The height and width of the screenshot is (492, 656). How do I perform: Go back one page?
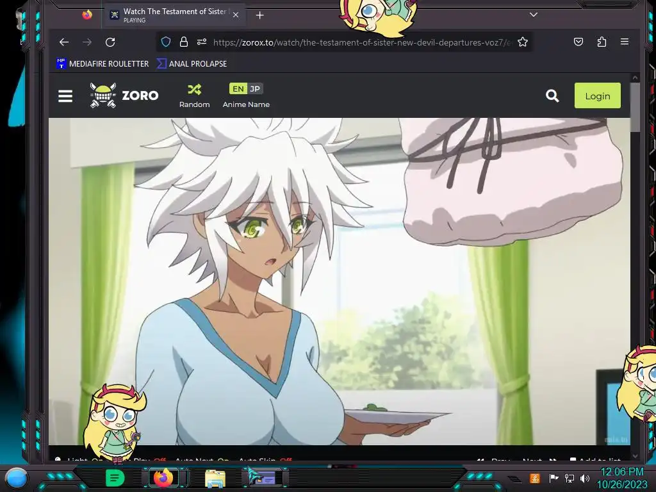click(64, 42)
